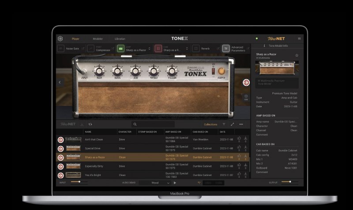
Task: Click the amp thumbnail in the info panel
Action: pyautogui.click(x=277, y=67)
